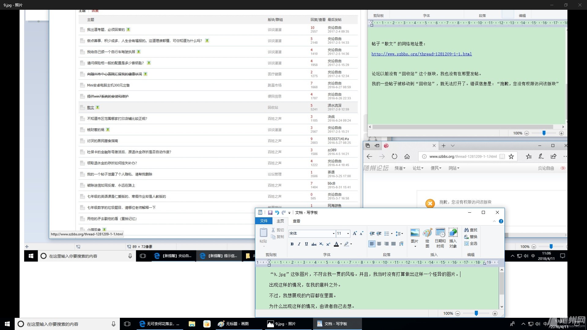The image size is (587, 330).
Task: Click refresh in the pictured Edge browser
Action: click(394, 156)
